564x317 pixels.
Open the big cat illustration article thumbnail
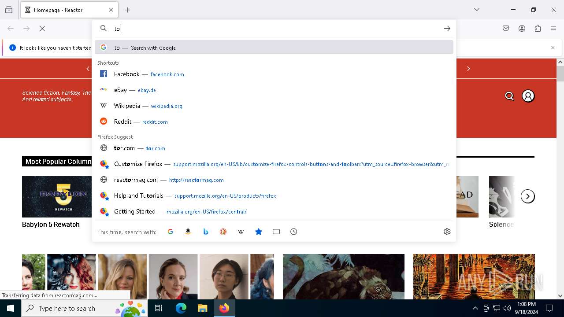point(344,276)
